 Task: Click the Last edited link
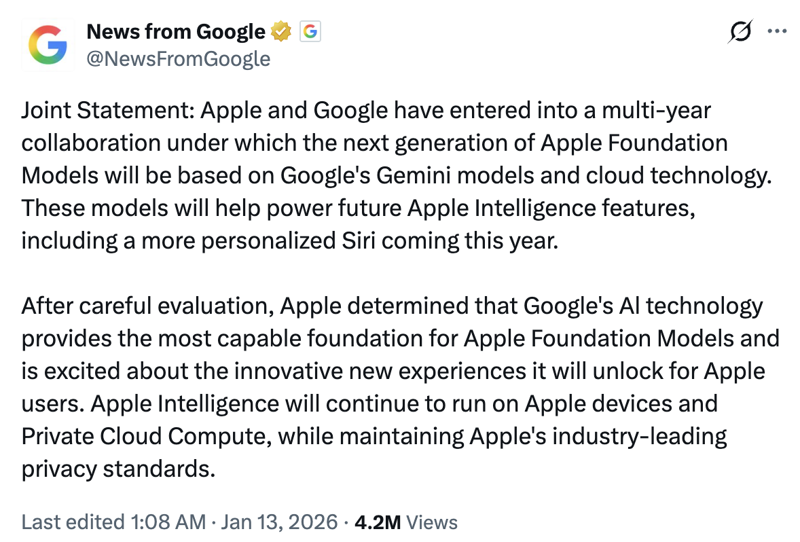(x=71, y=522)
